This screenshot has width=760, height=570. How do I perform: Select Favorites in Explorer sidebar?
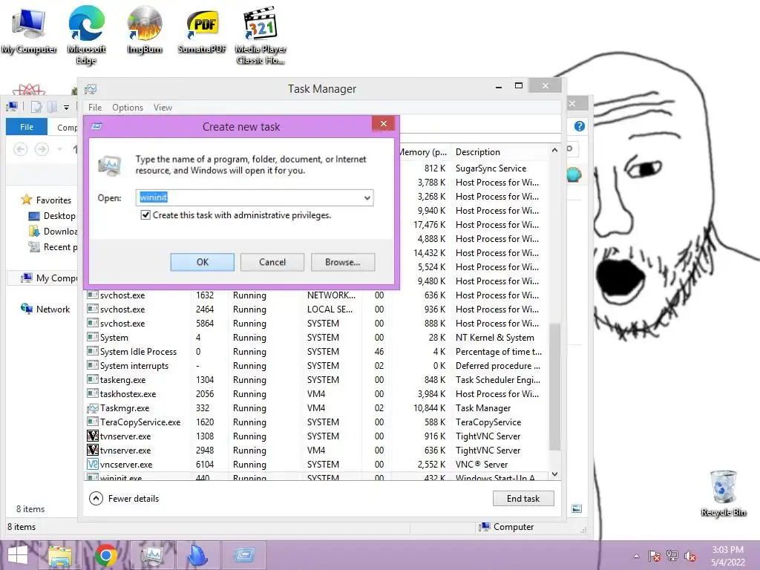47,200
